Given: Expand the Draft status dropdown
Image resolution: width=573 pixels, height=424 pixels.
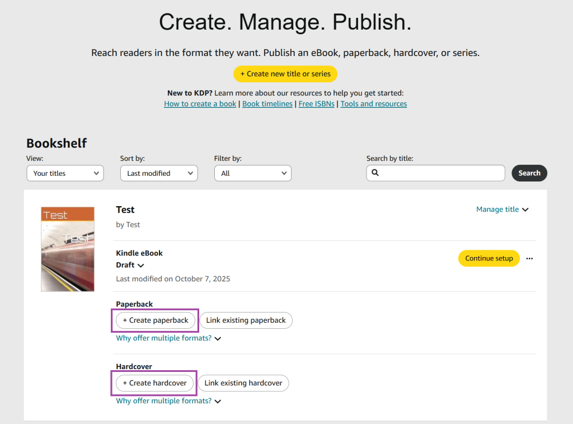Looking at the screenshot, I should [130, 265].
